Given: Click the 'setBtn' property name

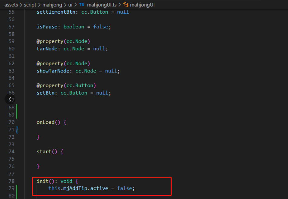Looking at the screenshot, I should (x=46, y=93).
